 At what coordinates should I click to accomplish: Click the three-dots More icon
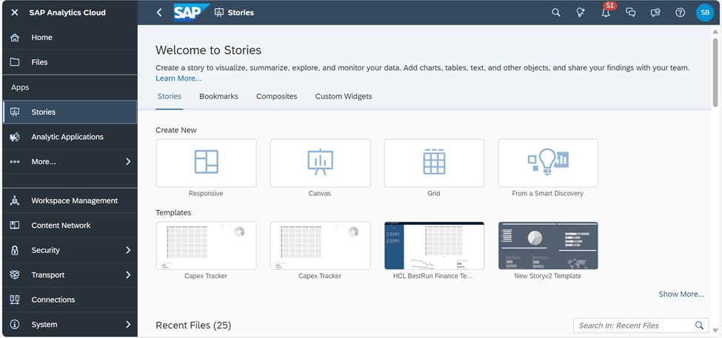(x=15, y=162)
